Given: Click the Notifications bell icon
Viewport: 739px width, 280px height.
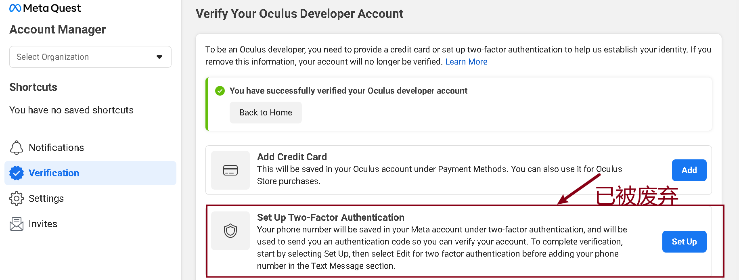Looking at the screenshot, I should 17,148.
